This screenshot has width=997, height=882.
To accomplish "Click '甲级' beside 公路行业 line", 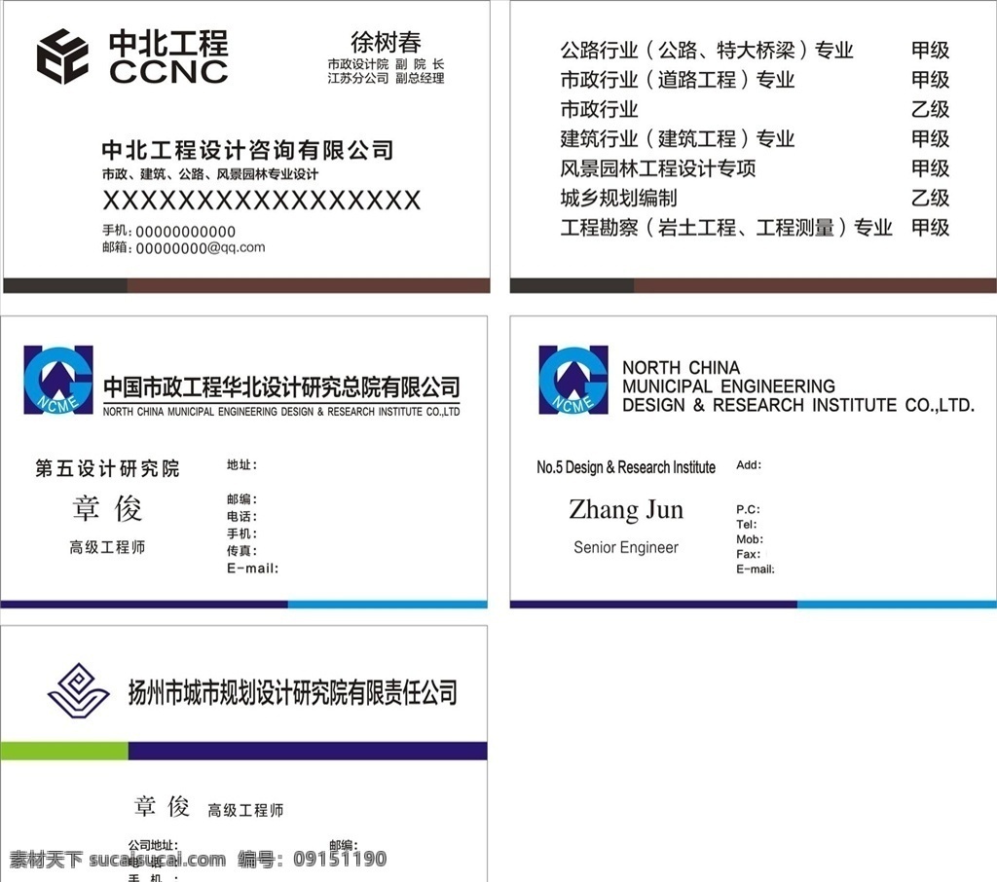I will click(930, 50).
